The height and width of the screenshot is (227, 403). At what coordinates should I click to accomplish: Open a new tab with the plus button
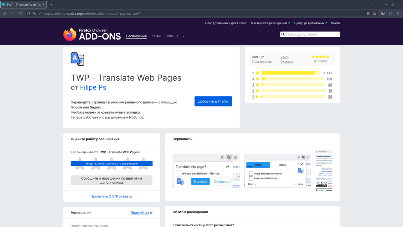click(x=51, y=5)
